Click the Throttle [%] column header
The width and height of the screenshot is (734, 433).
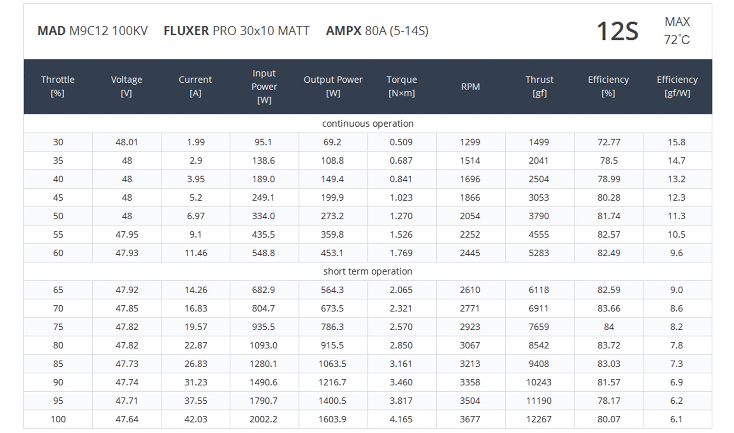click(58, 86)
